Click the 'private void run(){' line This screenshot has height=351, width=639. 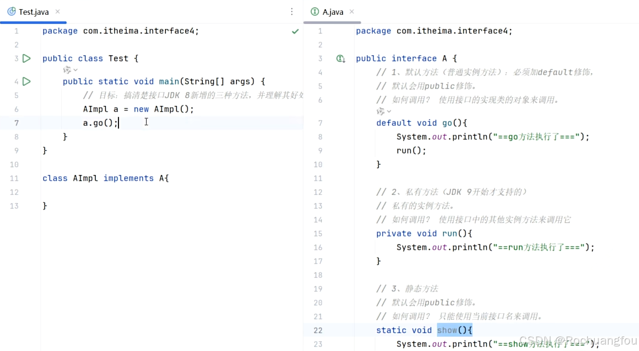424,234
